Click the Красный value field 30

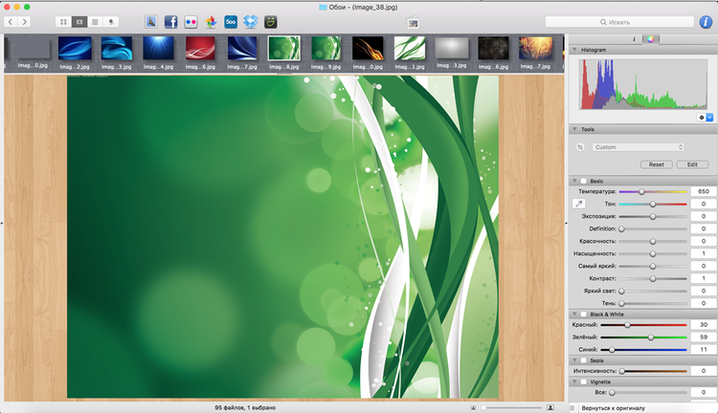coord(704,325)
